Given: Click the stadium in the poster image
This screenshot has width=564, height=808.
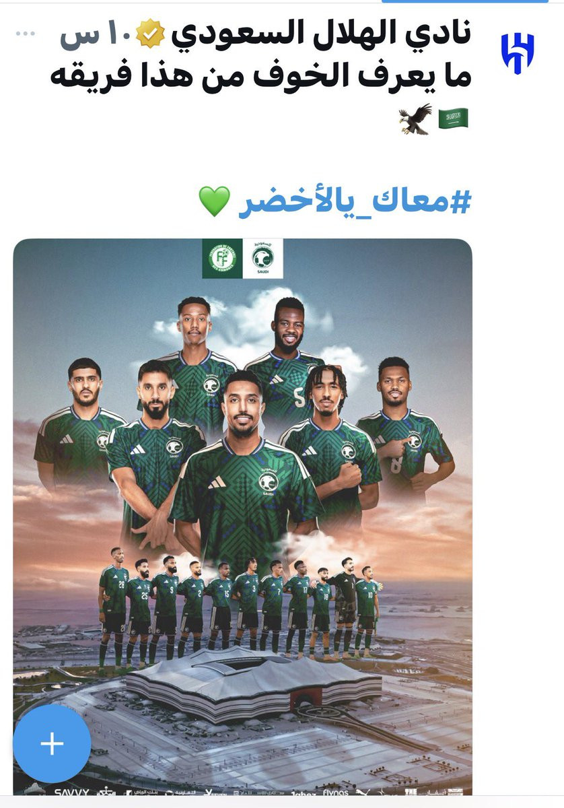Looking at the screenshot, I should (253, 682).
